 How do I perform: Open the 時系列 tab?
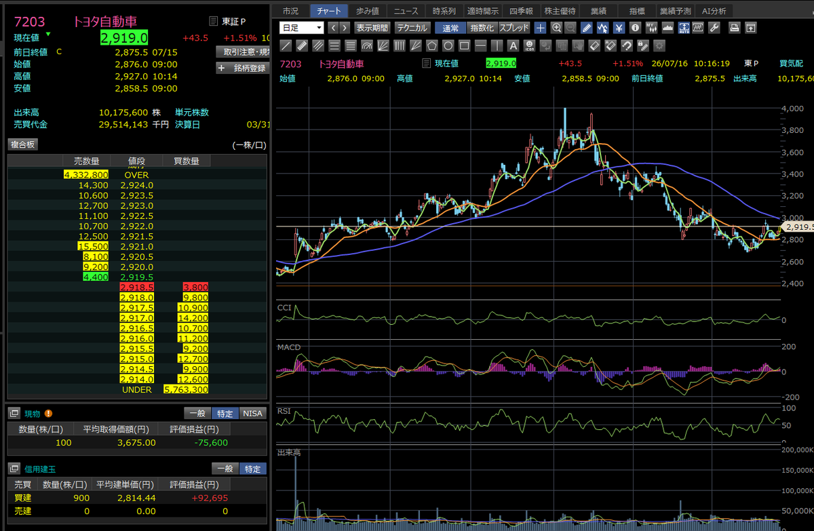coord(444,11)
